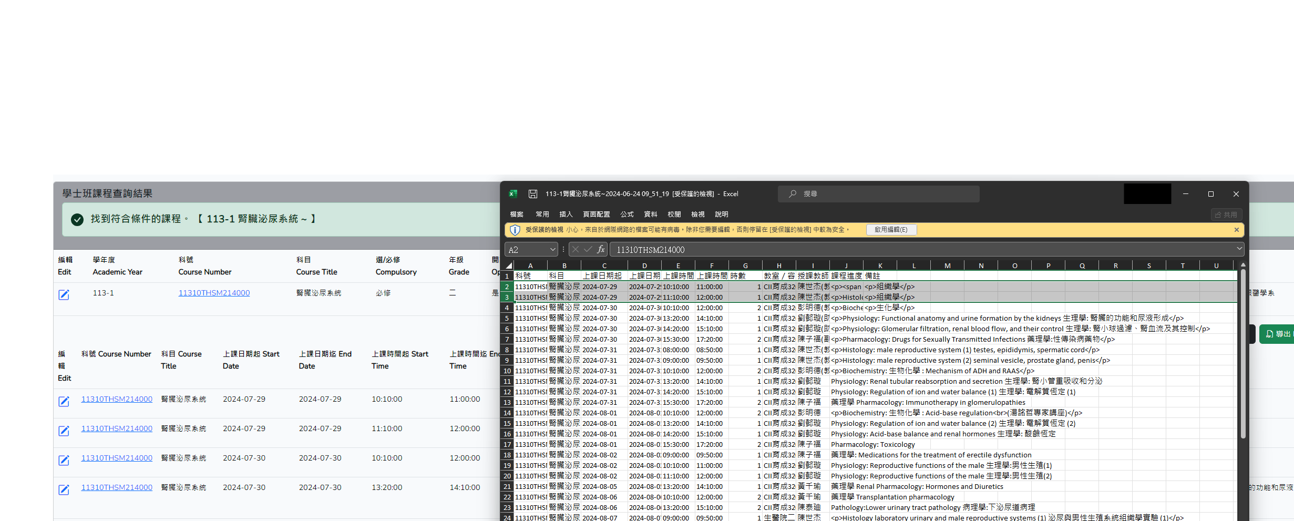Click the Select All triangle at the grid corner
This screenshot has height=521, width=1294.
508,265
